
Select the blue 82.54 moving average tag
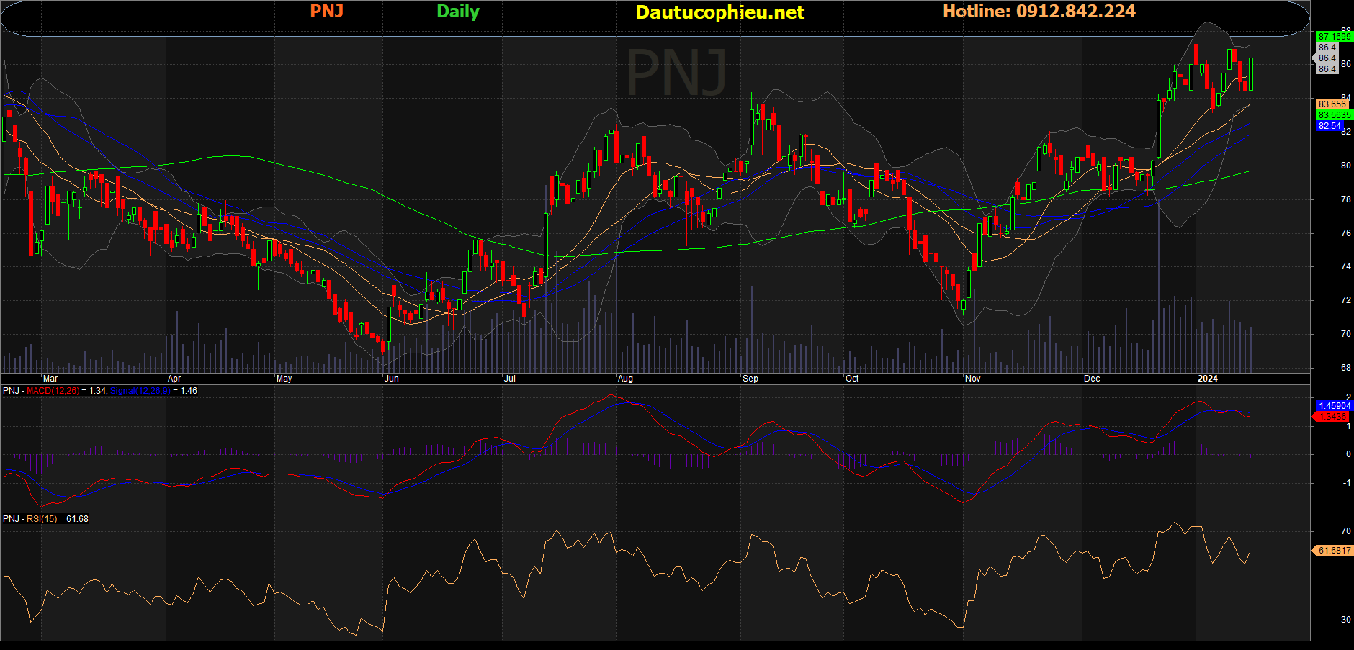1330,126
